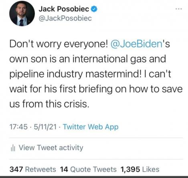Click the bar chart analytics icon
This screenshot has height=178, width=188.
pos(13,148)
